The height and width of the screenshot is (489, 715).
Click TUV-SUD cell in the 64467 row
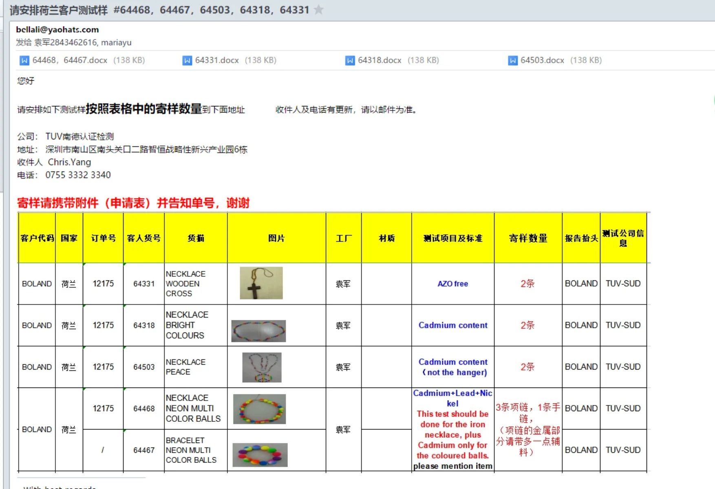tap(623, 450)
